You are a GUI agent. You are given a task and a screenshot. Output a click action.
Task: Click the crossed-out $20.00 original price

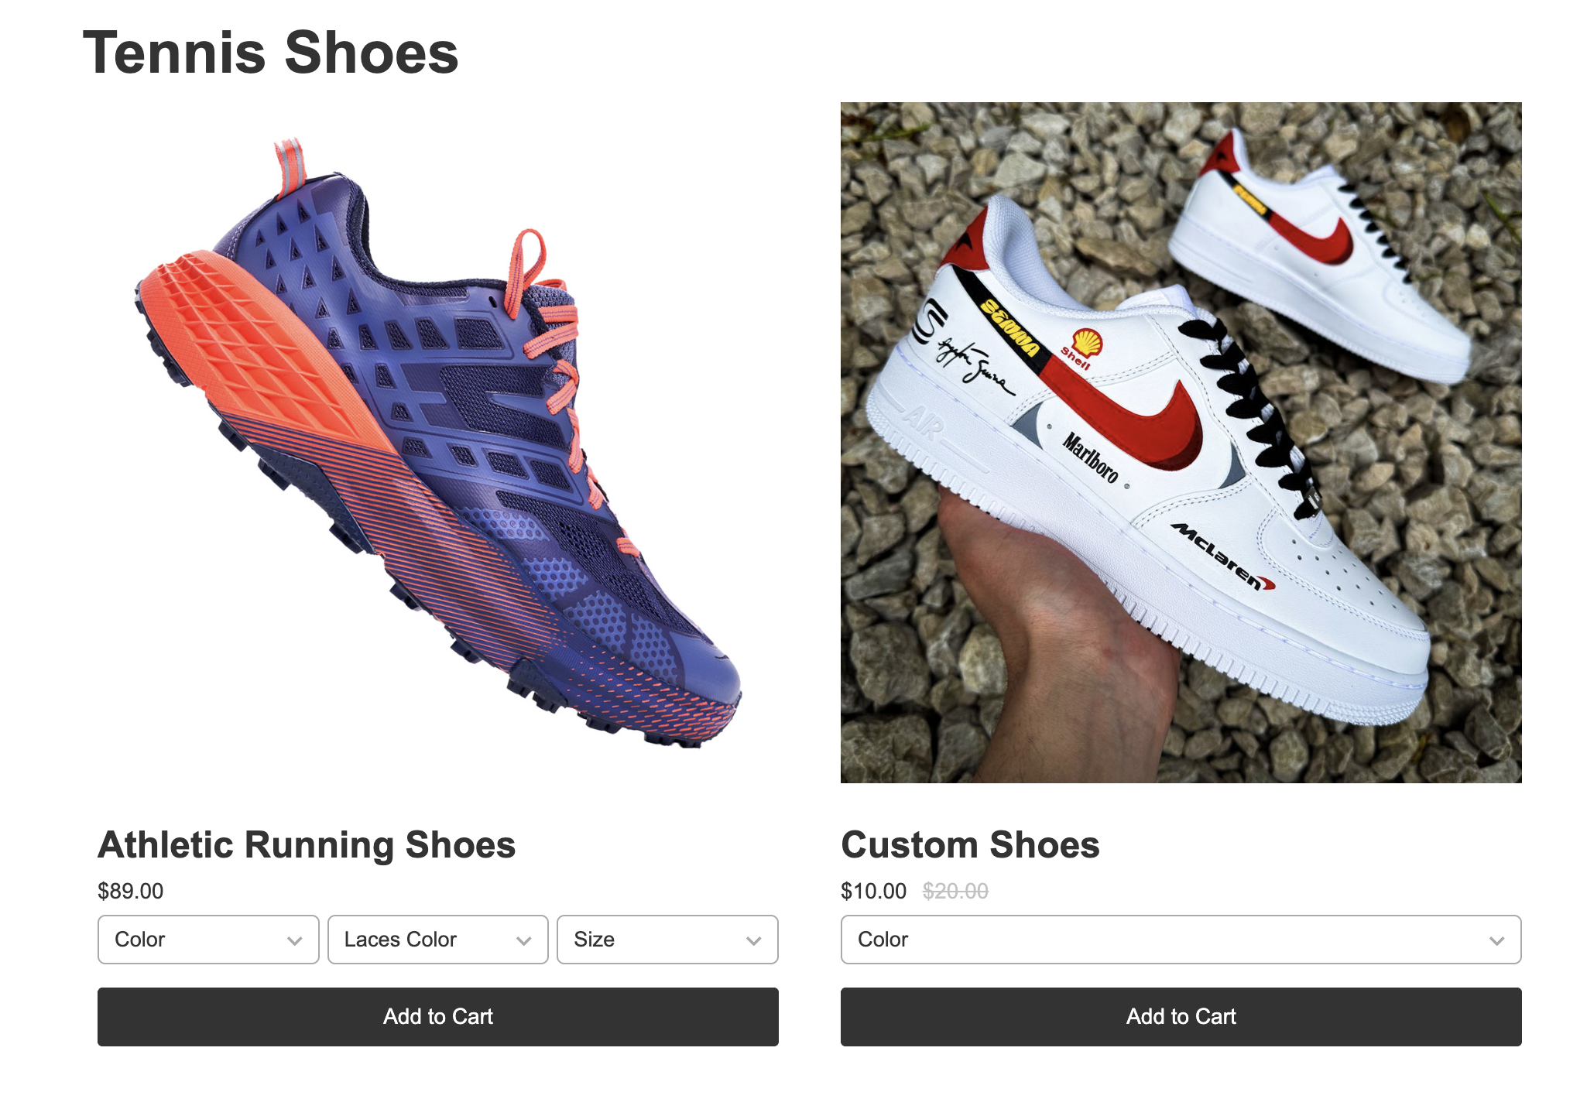click(x=955, y=891)
